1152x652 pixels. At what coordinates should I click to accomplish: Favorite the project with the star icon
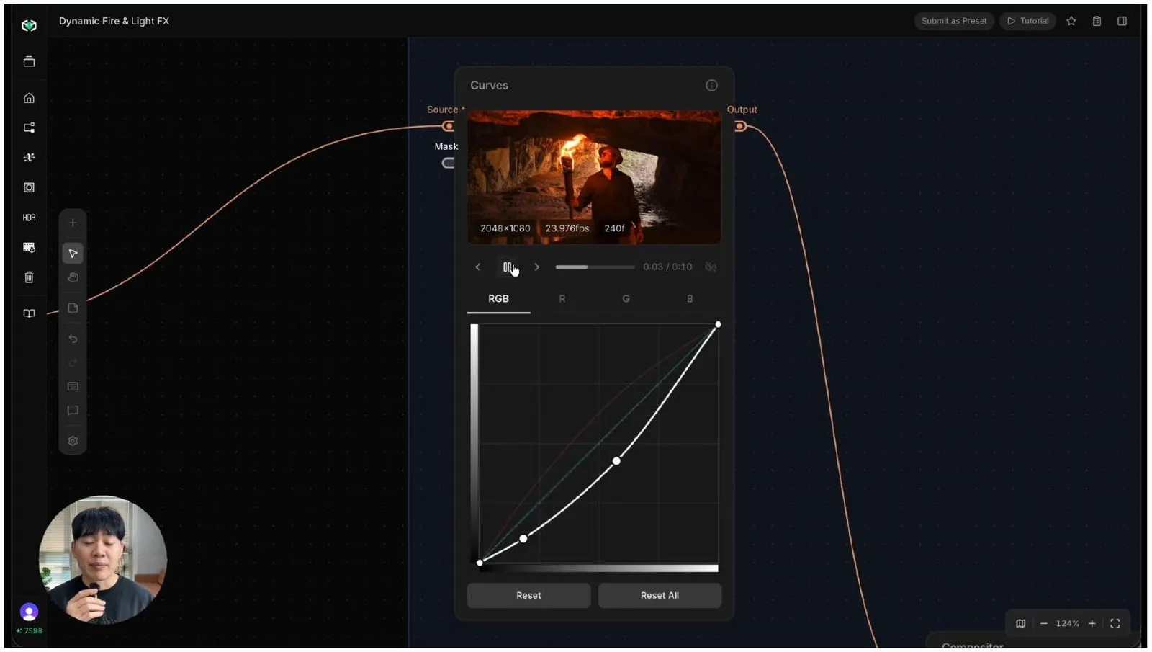tap(1071, 21)
